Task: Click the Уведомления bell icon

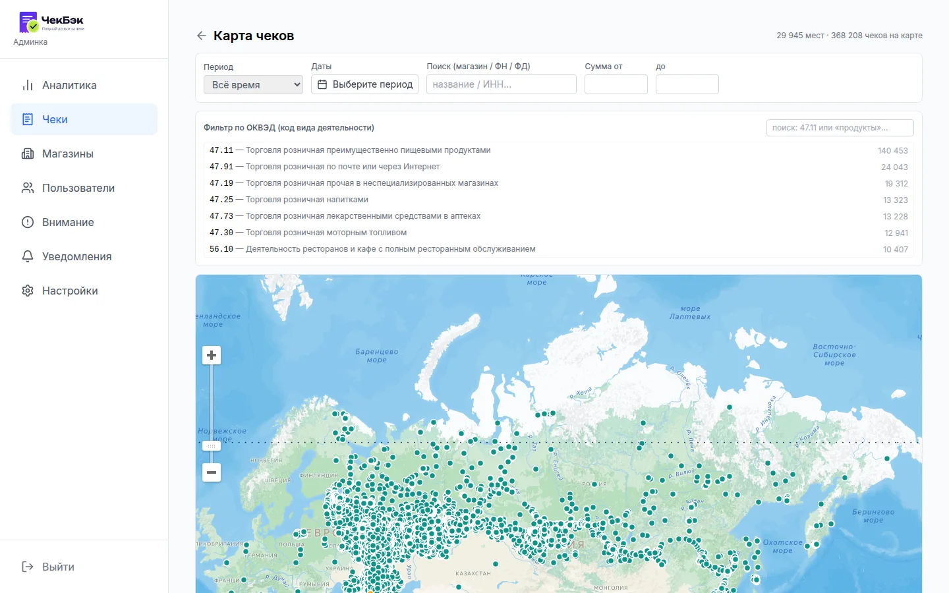Action: tap(28, 256)
